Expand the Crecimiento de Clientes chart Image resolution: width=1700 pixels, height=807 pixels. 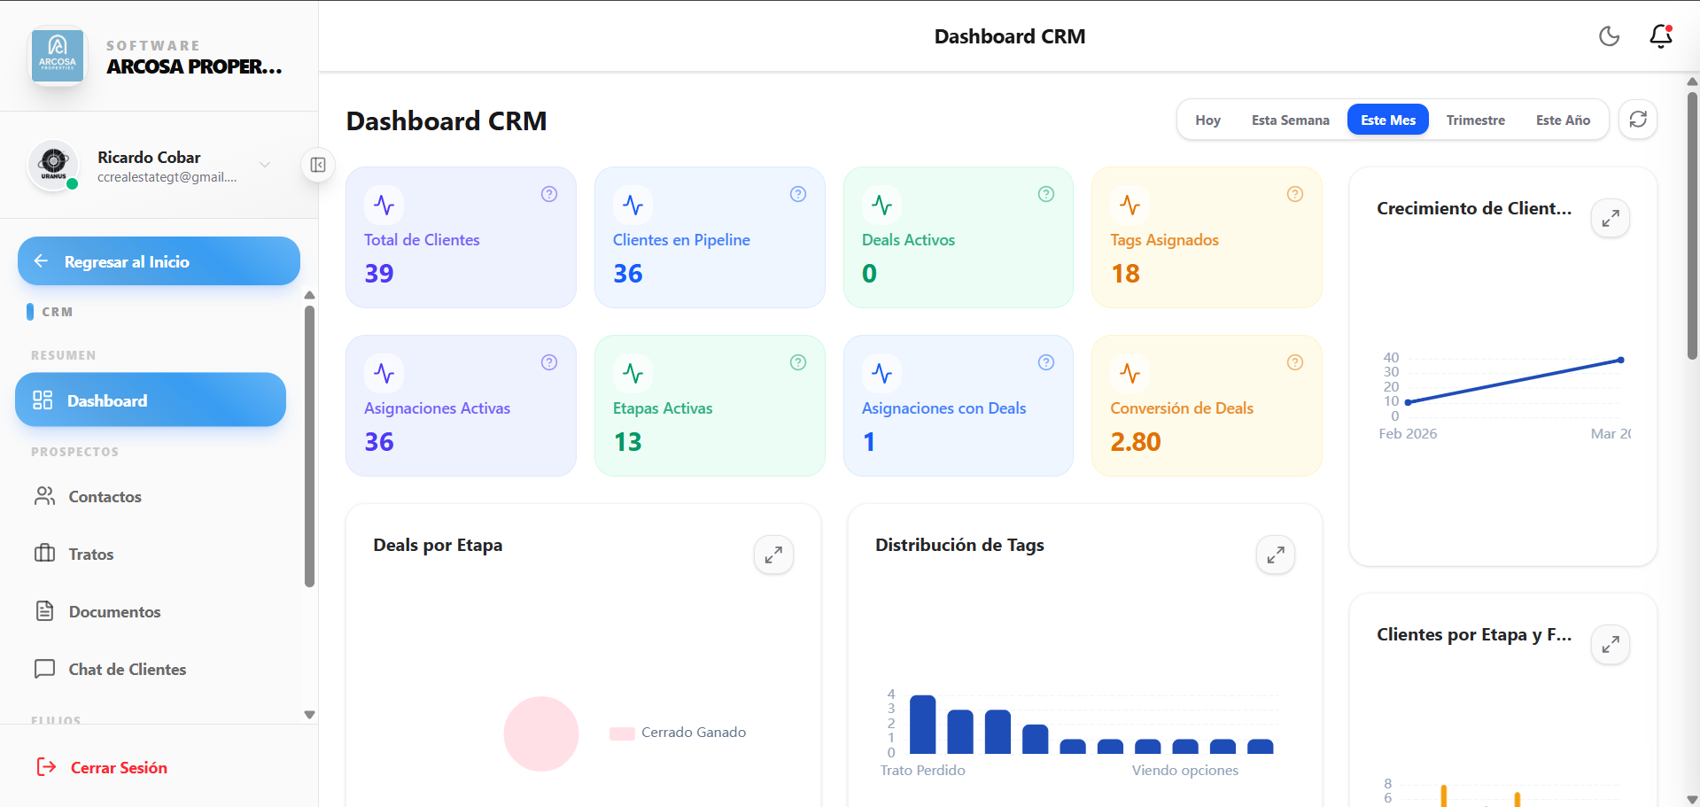tap(1610, 218)
